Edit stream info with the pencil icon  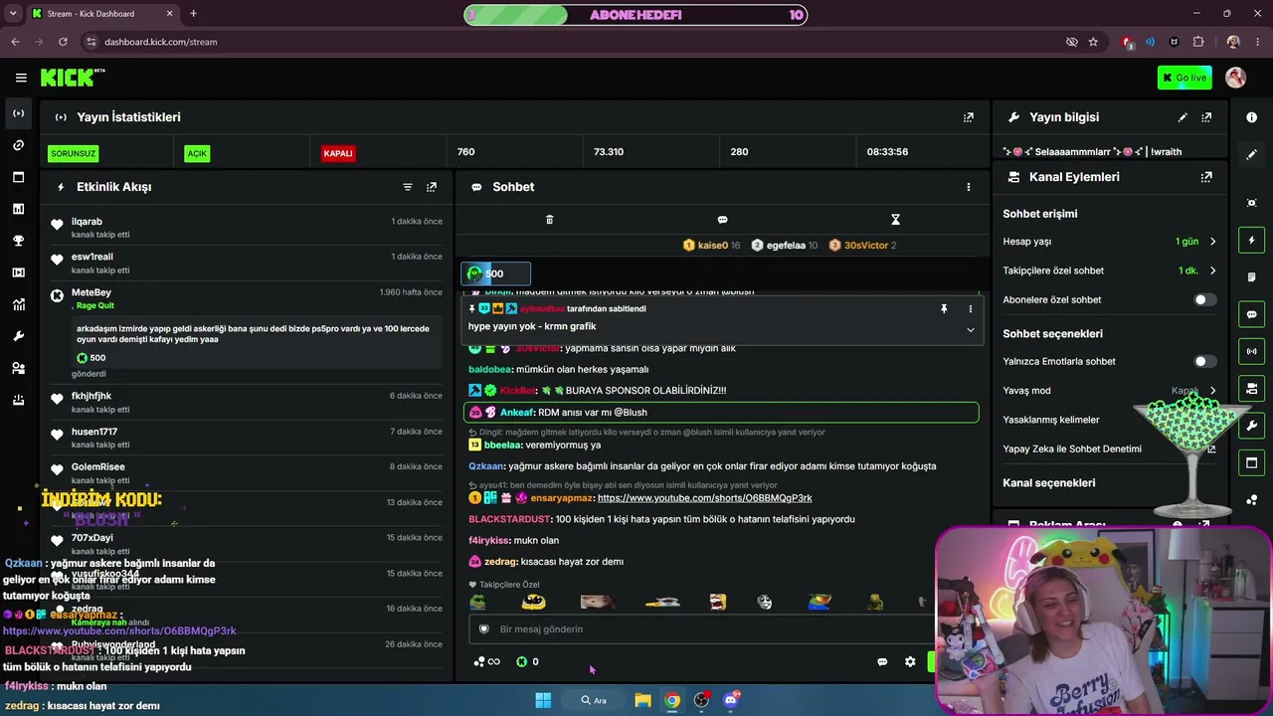[x=1182, y=117]
